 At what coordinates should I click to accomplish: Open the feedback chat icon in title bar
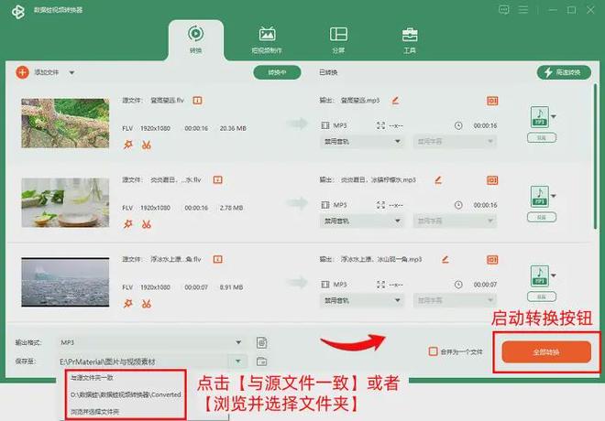click(503, 10)
